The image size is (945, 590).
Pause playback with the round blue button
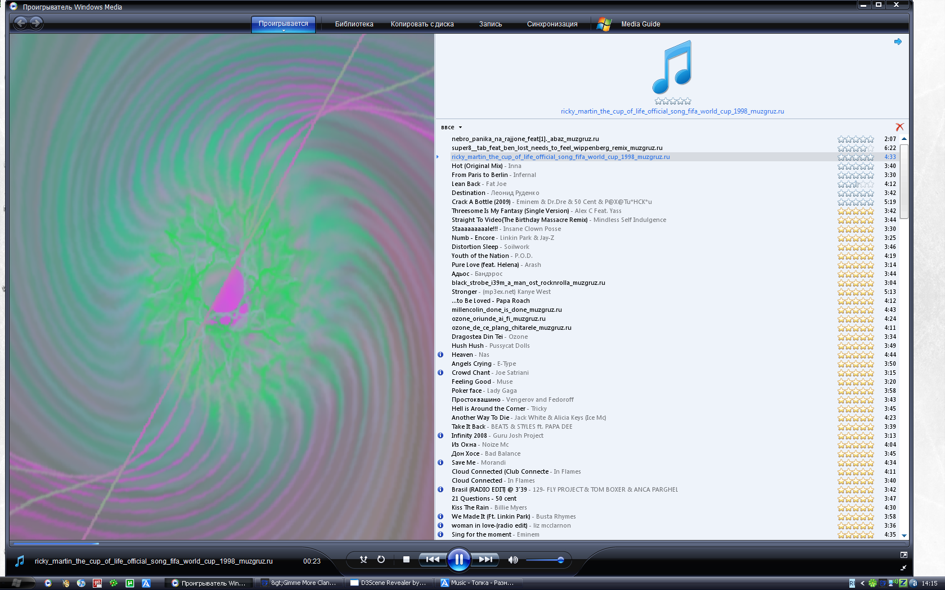pyautogui.click(x=458, y=560)
